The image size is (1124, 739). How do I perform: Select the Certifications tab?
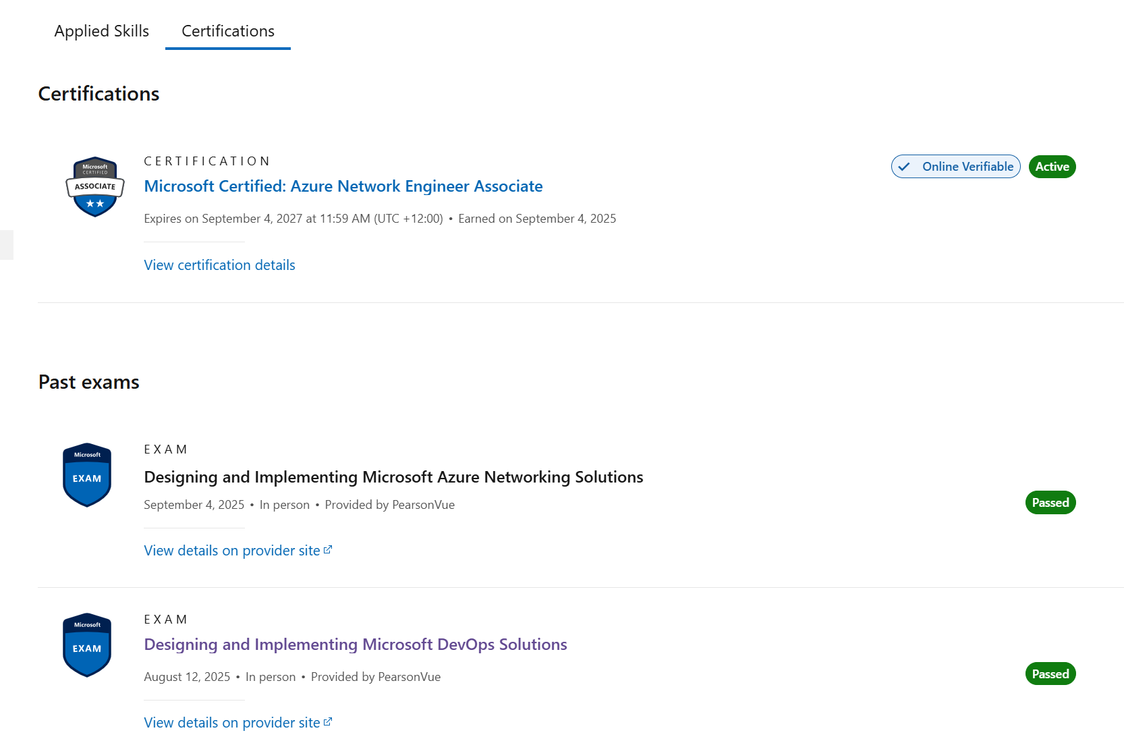point(228,31)
